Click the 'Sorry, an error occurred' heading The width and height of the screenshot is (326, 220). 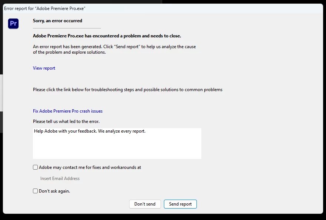click(x=57, y=21)
